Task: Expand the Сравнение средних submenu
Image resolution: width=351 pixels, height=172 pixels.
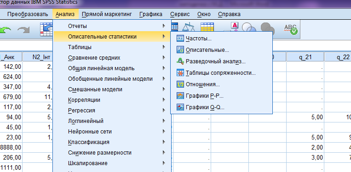Action: 112,58
